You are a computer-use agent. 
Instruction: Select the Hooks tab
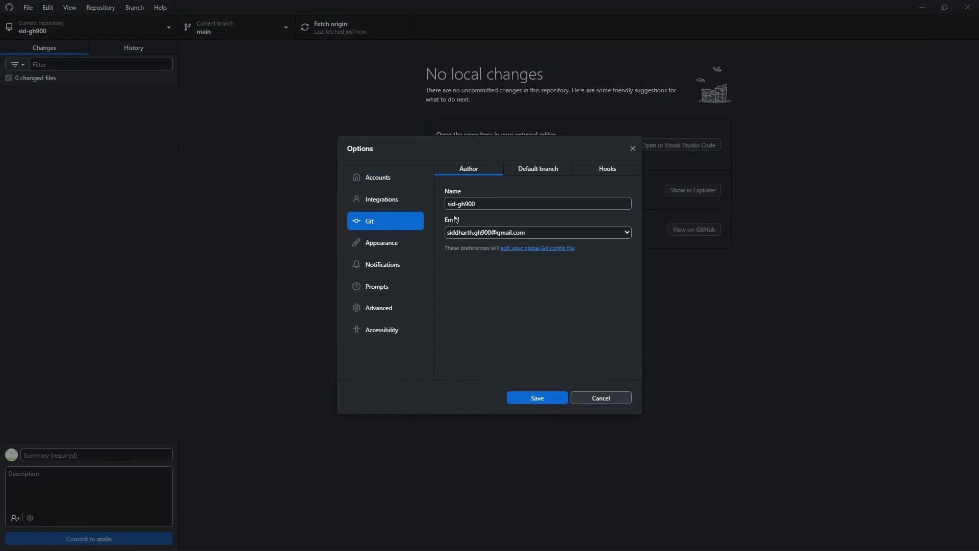pos(607,168)
